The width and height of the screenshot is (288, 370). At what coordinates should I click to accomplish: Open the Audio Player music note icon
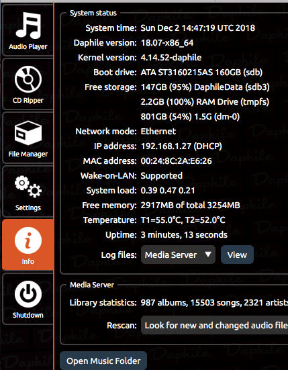[x=28, y=26]
